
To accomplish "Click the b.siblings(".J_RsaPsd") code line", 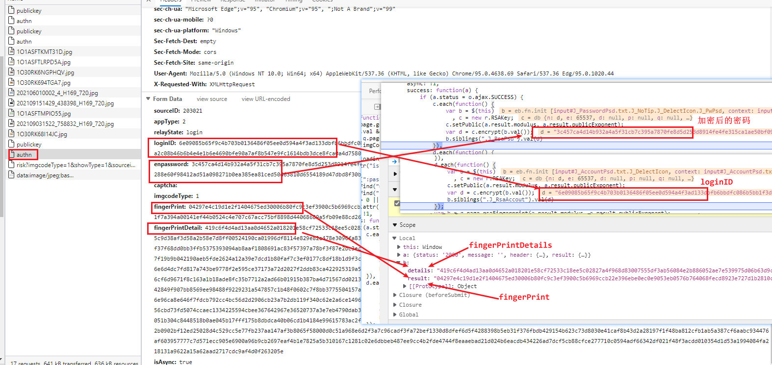I will (x=494, y=139).
